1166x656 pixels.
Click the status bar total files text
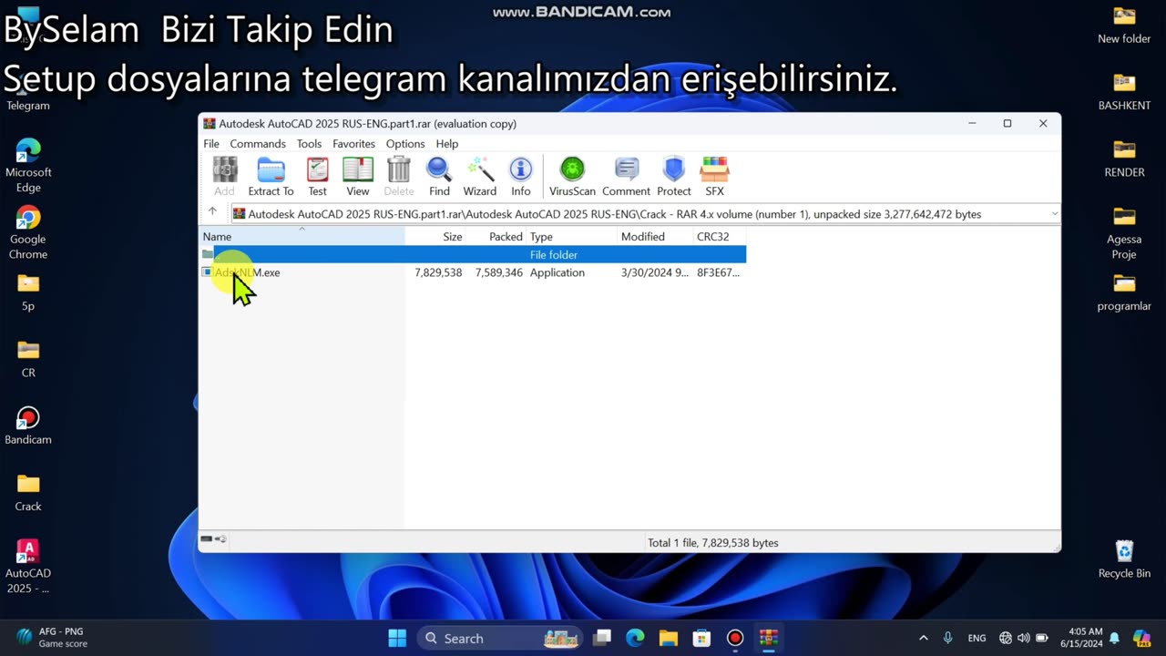click(712, 542)
